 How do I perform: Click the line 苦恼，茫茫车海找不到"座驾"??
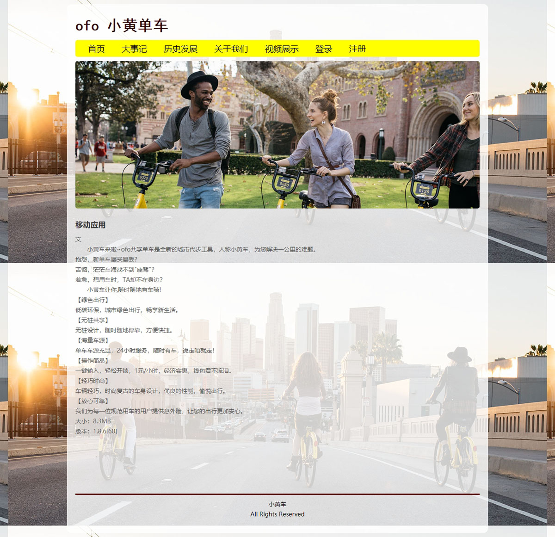point(115,270)
